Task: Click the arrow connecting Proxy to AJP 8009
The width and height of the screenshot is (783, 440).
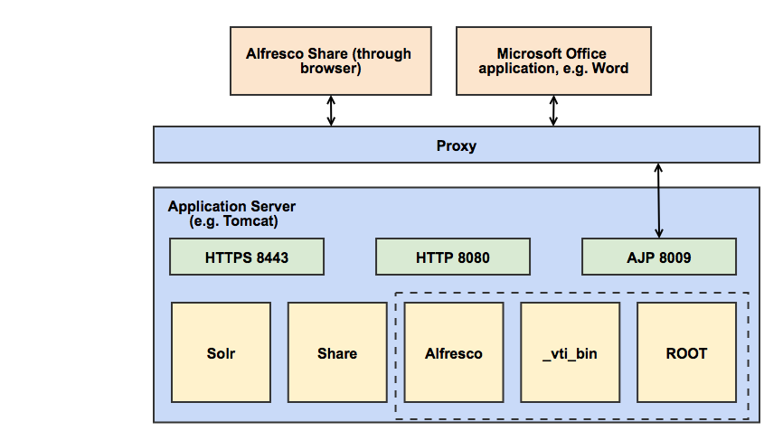Action: [x=659, y=201]
